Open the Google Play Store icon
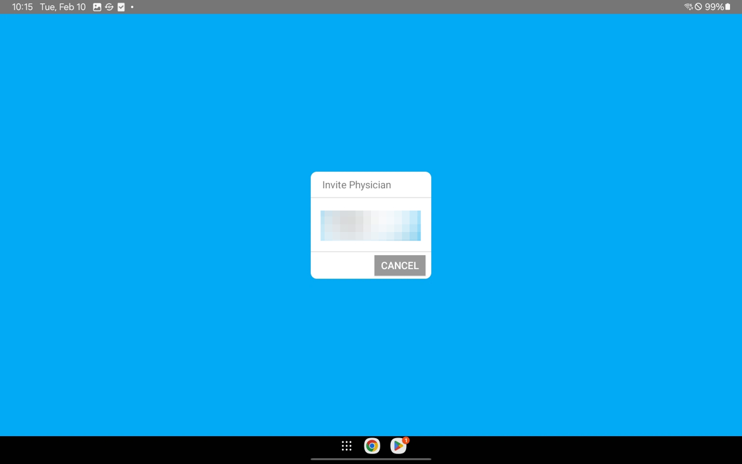The height and width of the screenshot is (464, 742). (397, 446)
